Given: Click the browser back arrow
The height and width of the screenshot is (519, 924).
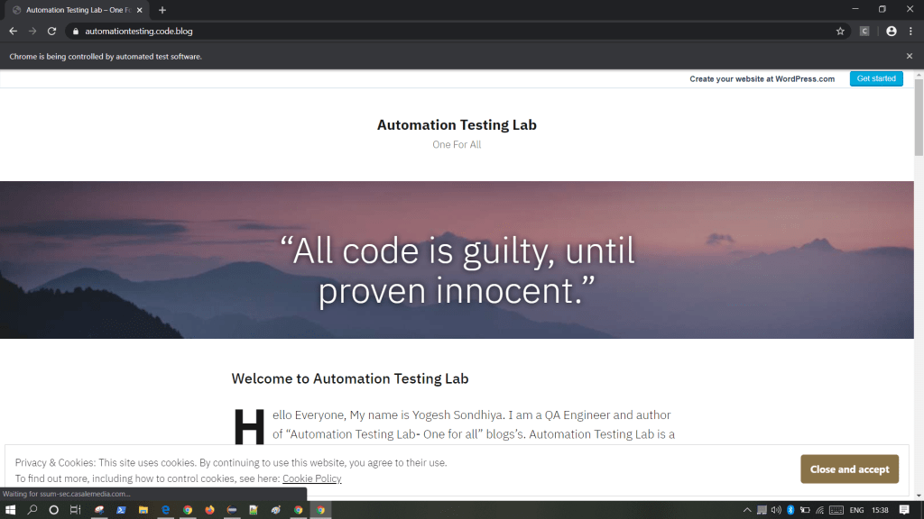Looking at the screenshot, I should [x=13, y=31].
